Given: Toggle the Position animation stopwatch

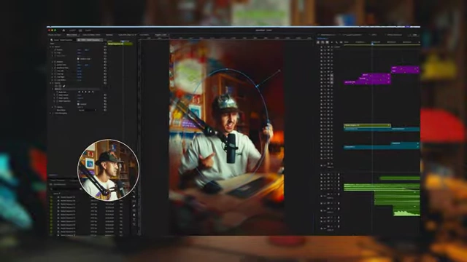Looking at the screenshot, I should tap(55, 50).
